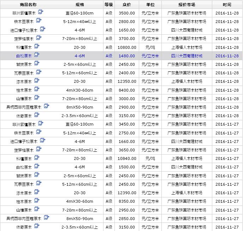Open trend icon for 进口樟子松原木 priced 1660.00

click(43, 141)
